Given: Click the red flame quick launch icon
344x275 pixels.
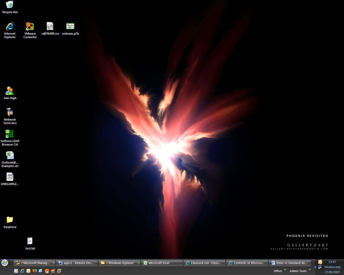Looking at the screenshot, I should [x=47, y=271].
